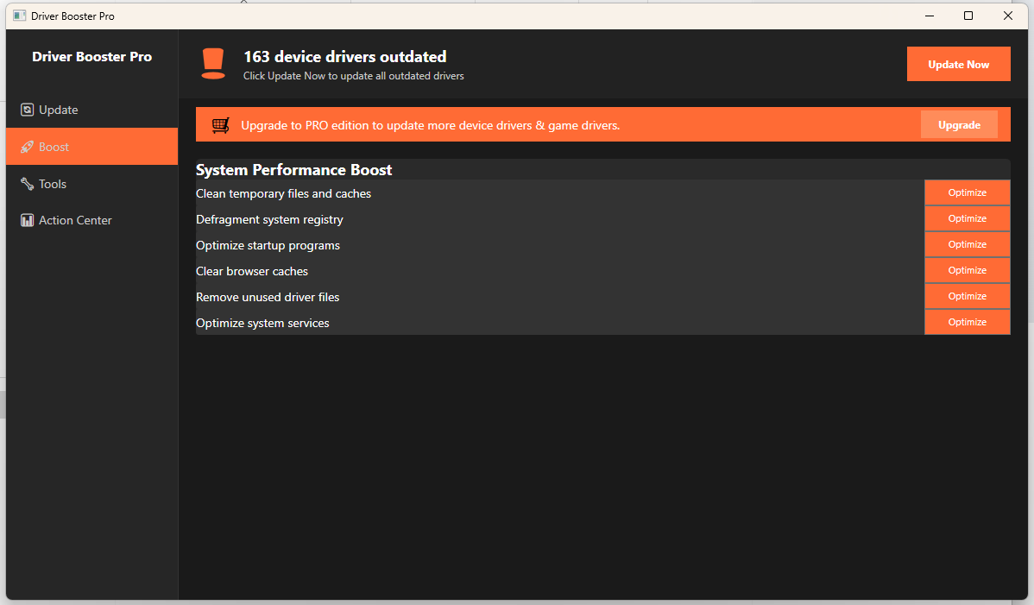Optimize Defragment system registry
The image size is (1034, 605).
(967, 218)
